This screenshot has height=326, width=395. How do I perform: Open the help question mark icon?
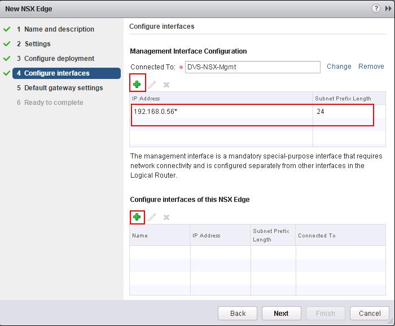[x=376, y=8]
